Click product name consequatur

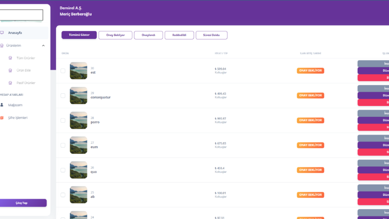point(101,97)
